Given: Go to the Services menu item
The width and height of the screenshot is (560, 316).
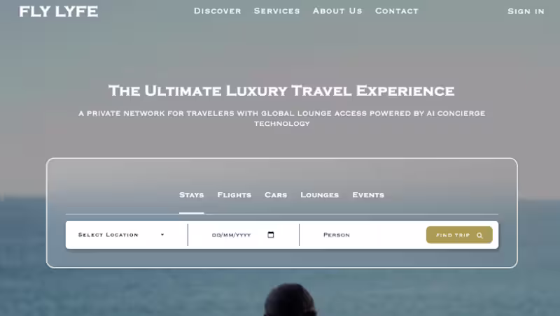Looking at the screenshot, I should tap(276, 11).
